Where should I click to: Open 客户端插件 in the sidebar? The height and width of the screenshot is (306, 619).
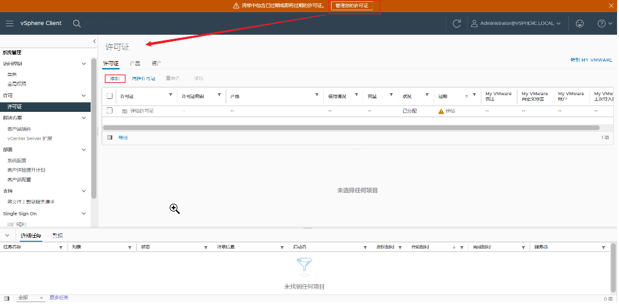pos(19,129)
